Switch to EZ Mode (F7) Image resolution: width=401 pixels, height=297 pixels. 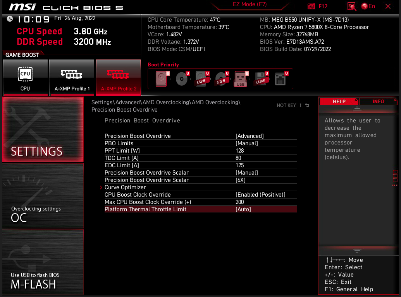coord(250,5)
